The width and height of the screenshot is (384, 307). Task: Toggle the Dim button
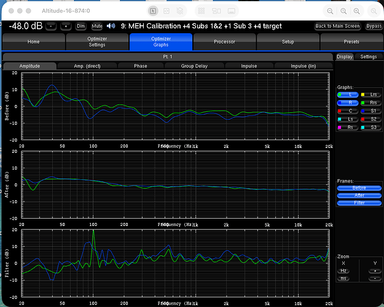pos(81,26)
